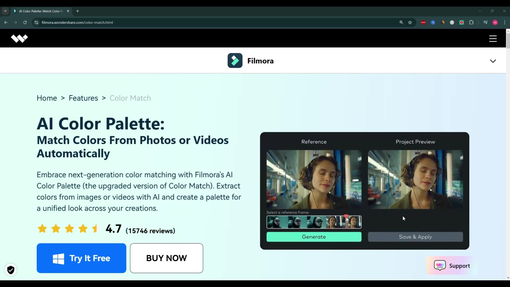Click the Select a reference frame label

coord(288,212)
